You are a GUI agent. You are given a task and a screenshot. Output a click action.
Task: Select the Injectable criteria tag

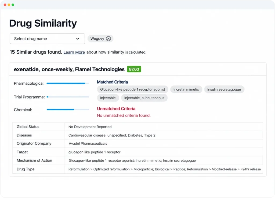point(108,98)
